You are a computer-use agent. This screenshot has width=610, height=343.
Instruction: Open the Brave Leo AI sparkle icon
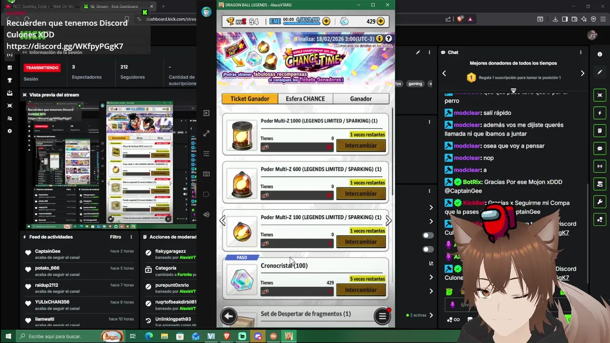click(x=584, y=19)
